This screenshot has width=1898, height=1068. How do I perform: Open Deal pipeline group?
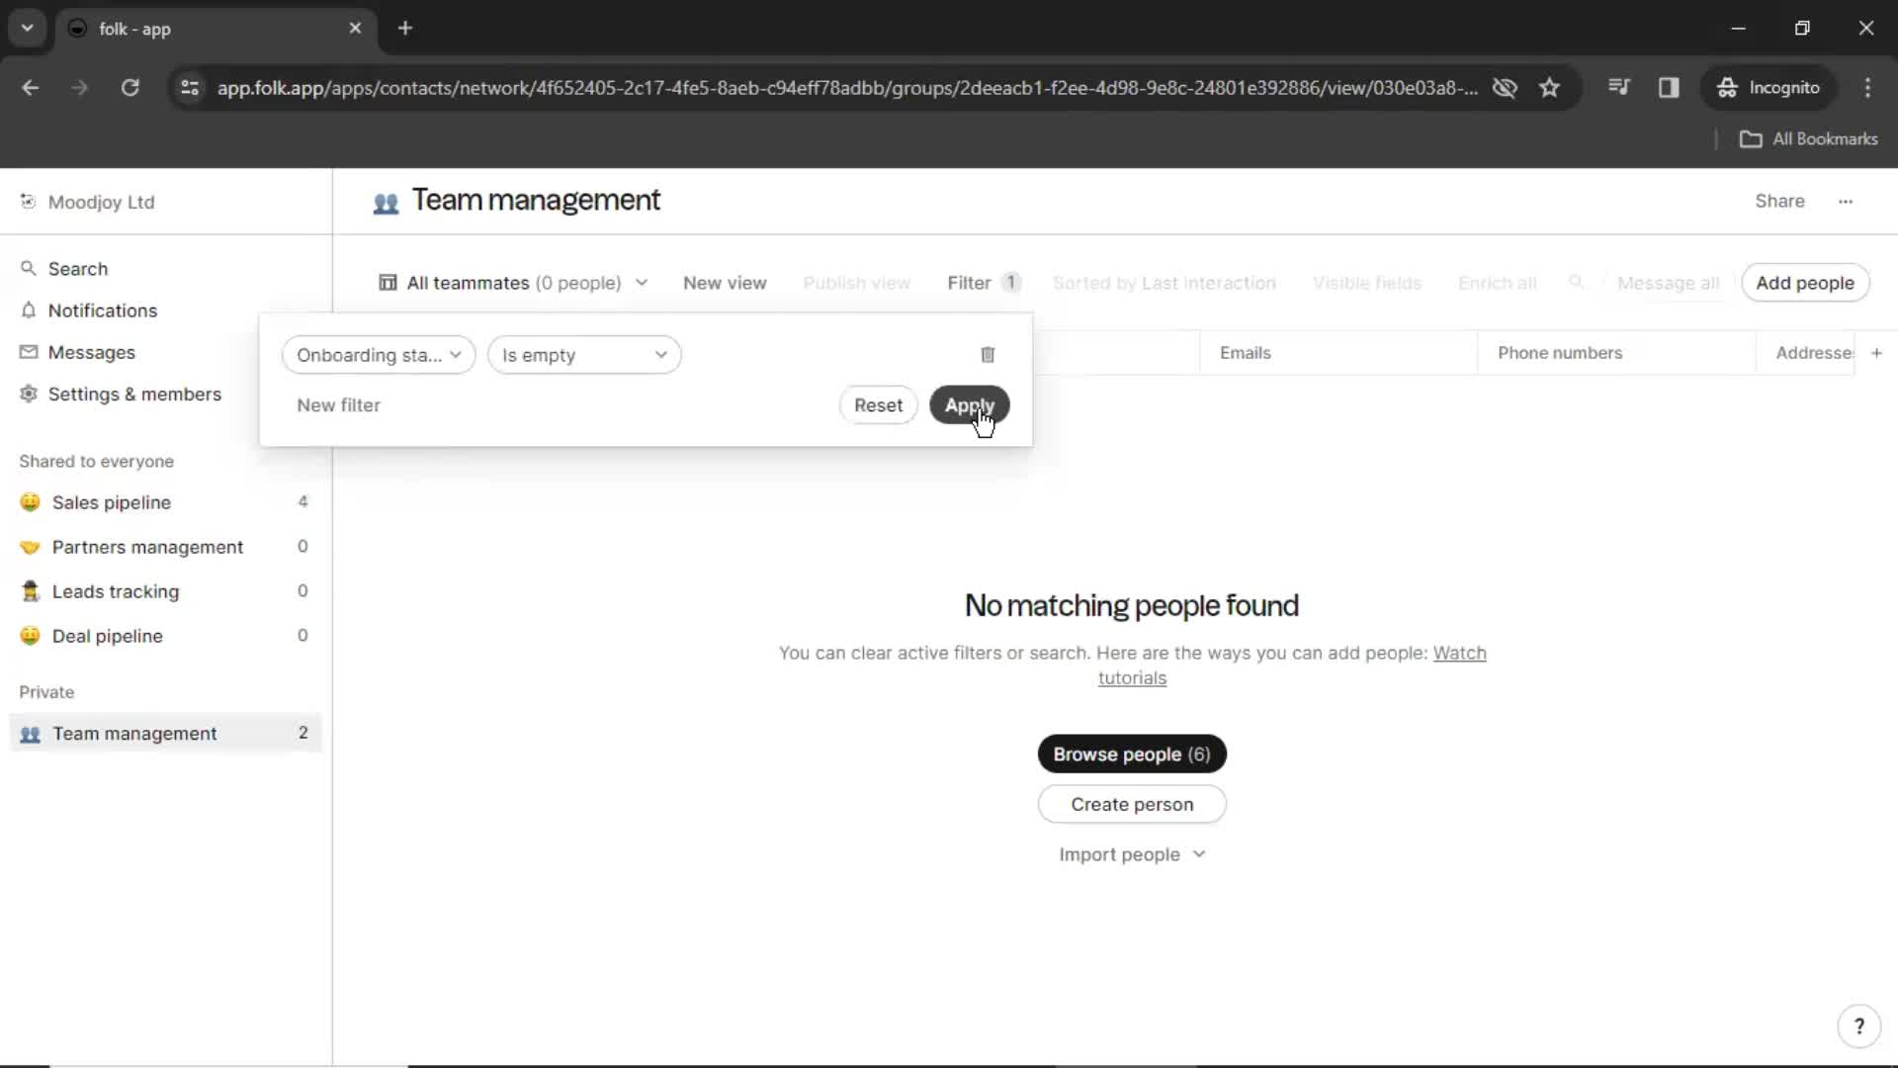(165, 636)
